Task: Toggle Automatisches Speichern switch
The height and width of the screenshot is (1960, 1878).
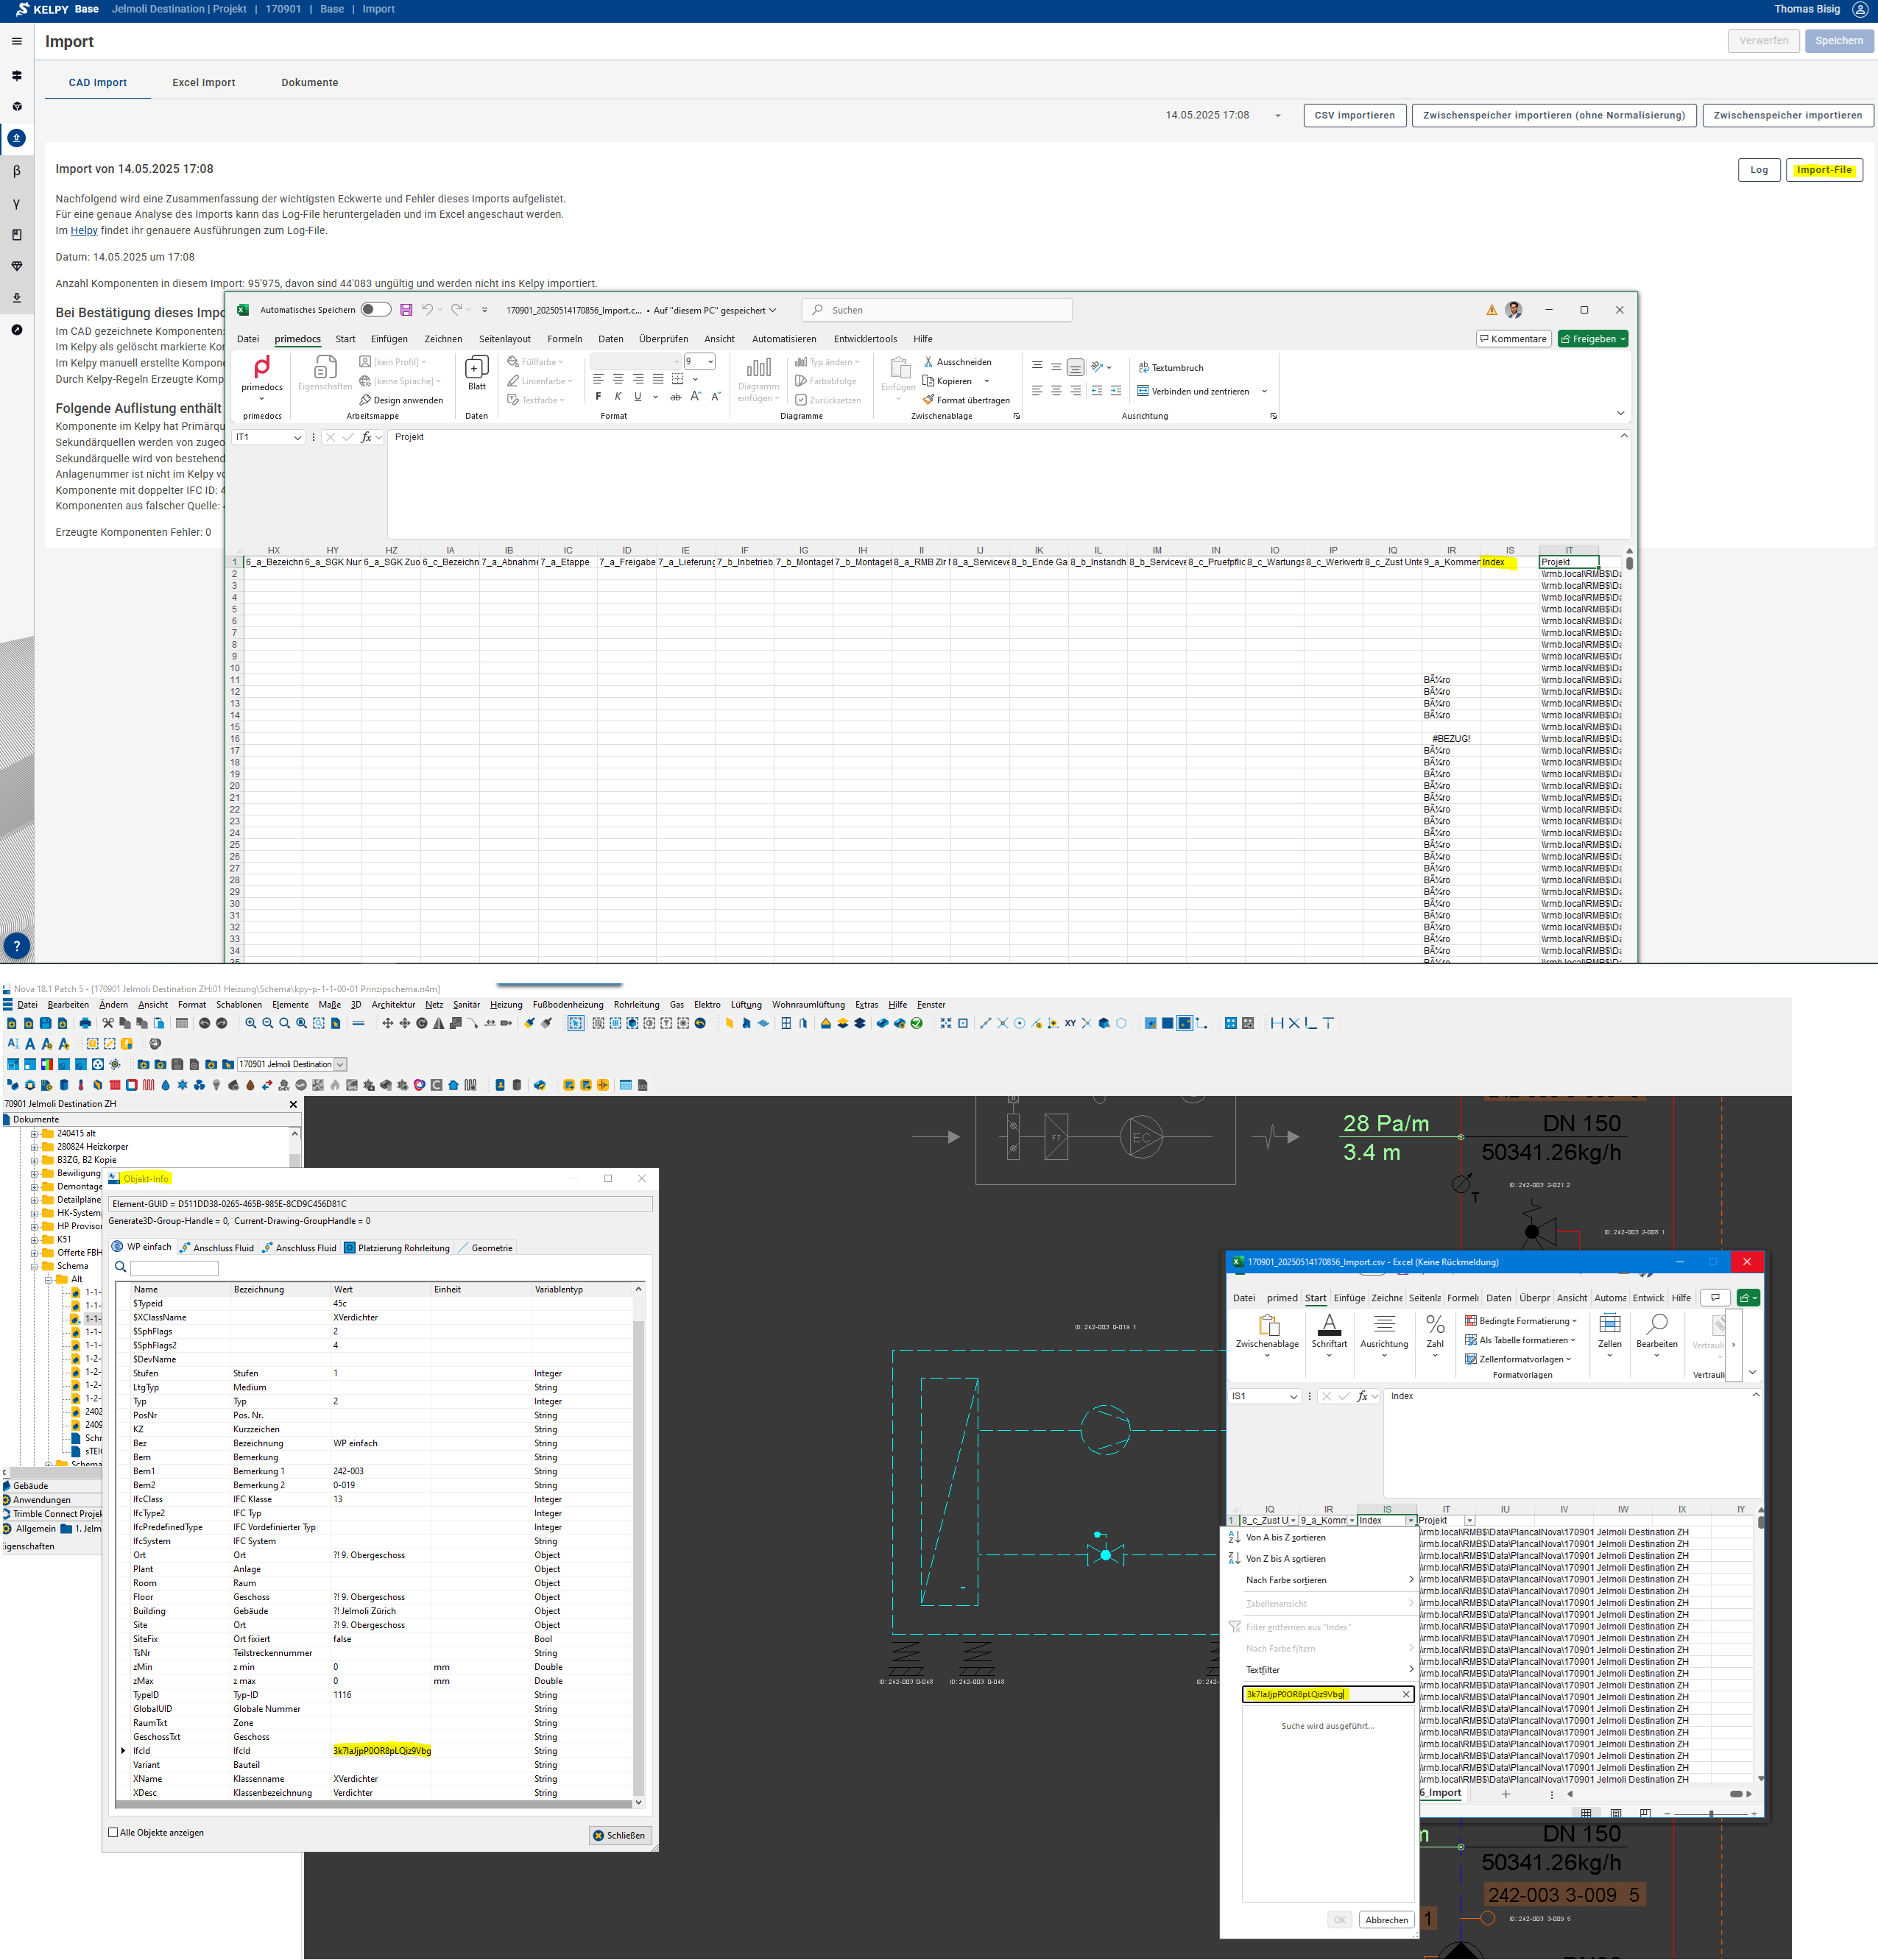Action: coord(376,310)
